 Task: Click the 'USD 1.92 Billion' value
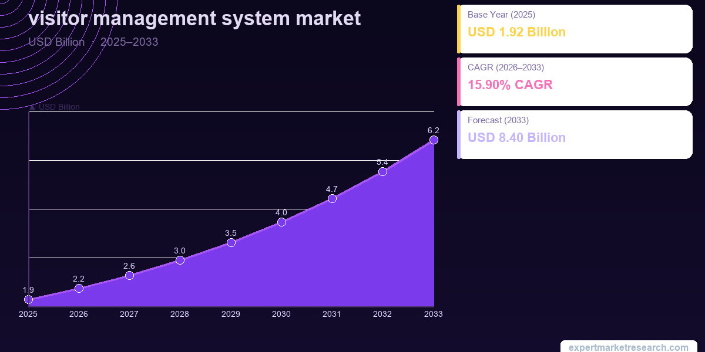pyautogui.click(x=516, y=32)
